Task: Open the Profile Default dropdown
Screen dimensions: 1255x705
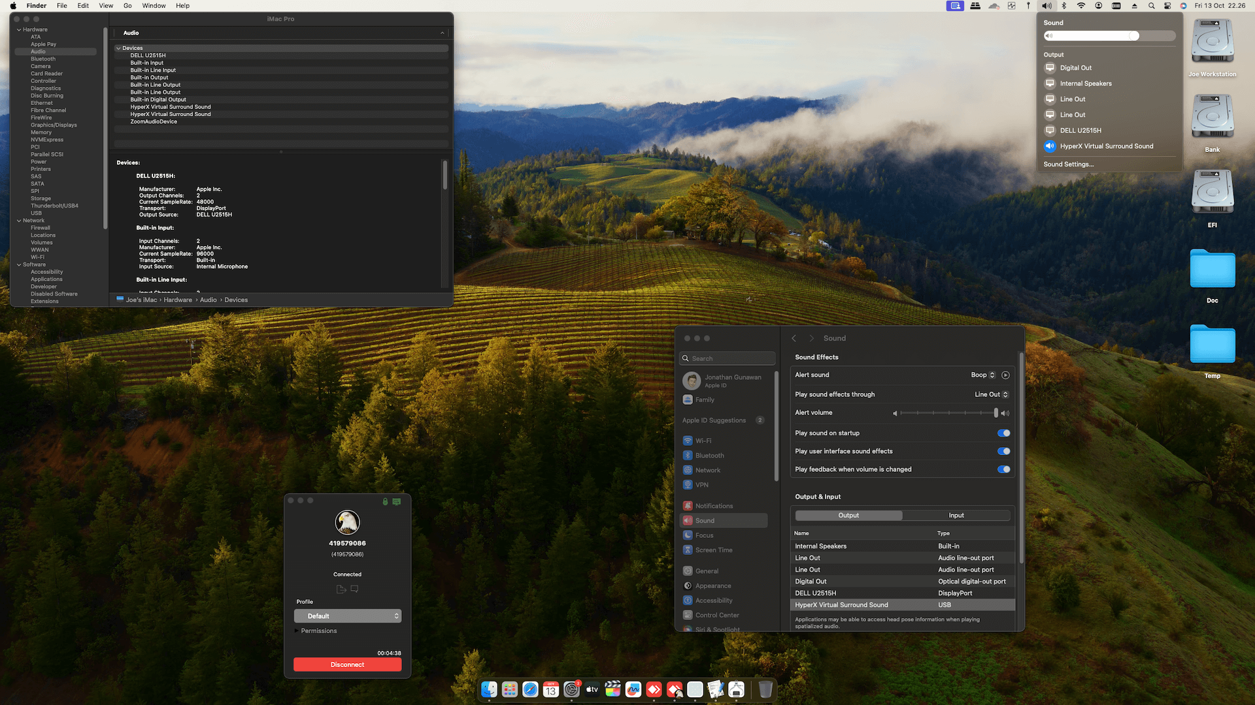Action: click(347, 616)
